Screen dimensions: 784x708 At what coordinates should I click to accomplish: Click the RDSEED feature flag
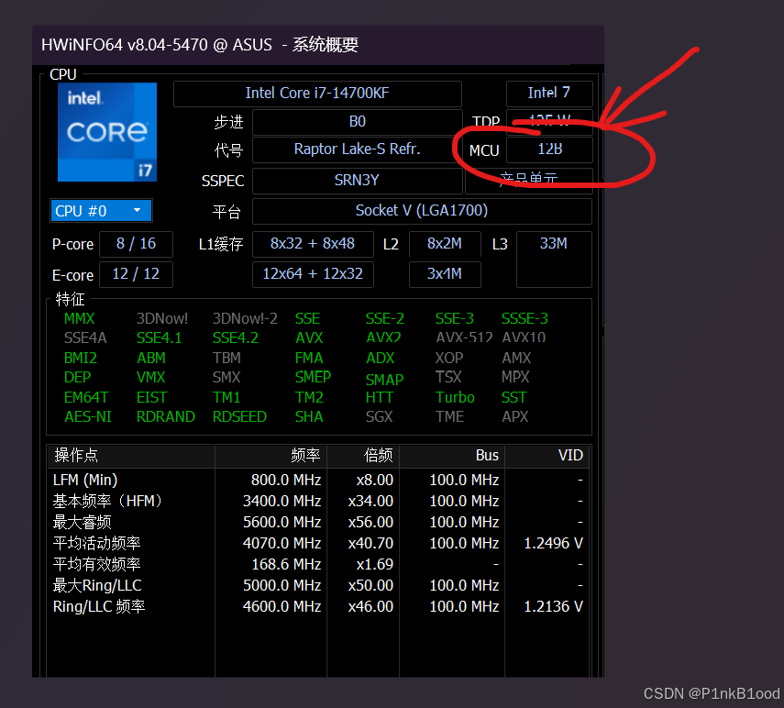pos(239,416)
